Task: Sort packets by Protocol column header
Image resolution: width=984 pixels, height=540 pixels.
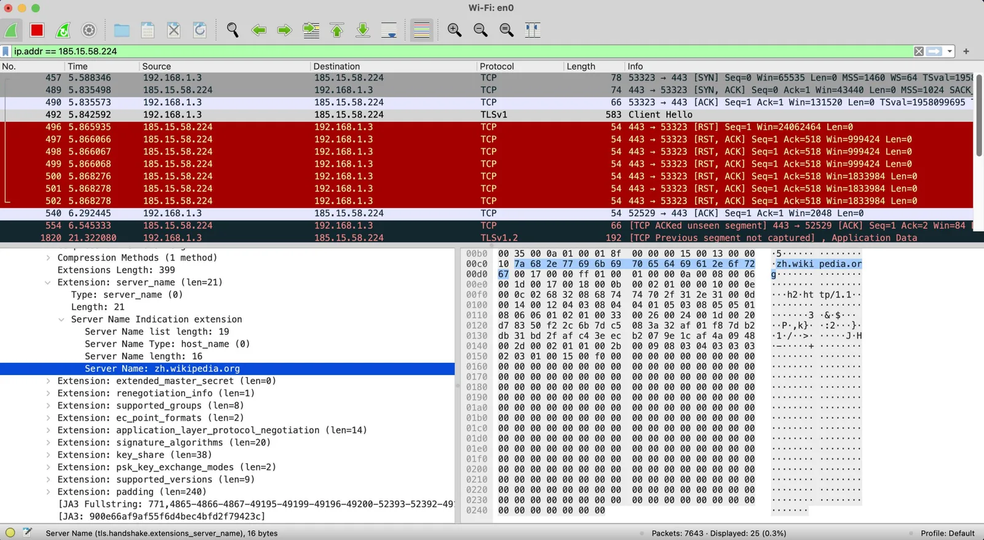Action: pyautogui.click(x=519, y=66)
